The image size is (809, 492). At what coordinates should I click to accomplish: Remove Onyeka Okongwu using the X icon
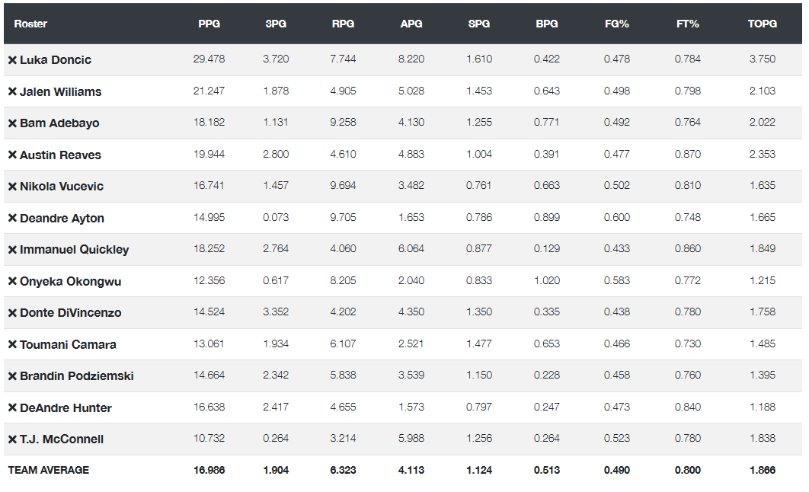point(12,282)
